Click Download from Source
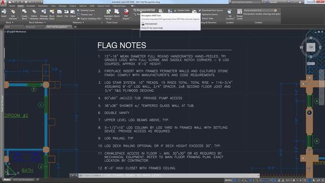 point(211,10)
